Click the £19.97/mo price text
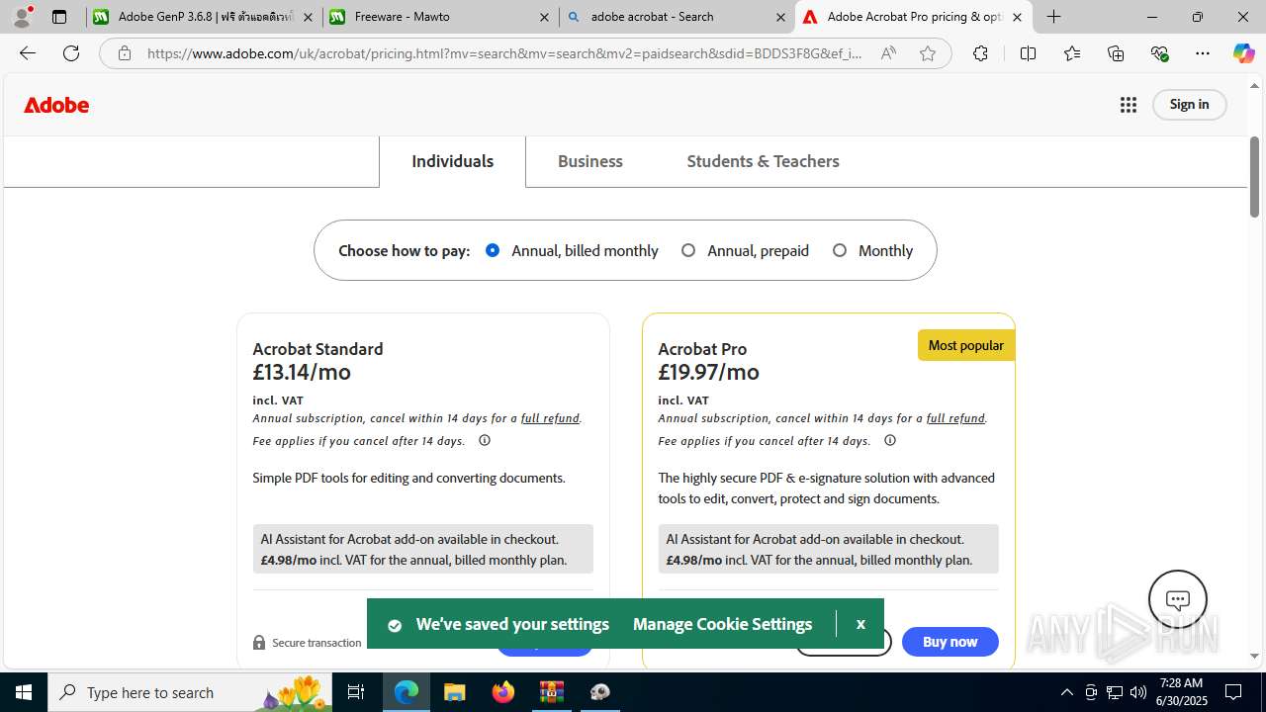The height and width of the screenshot is (712, 1266). click(708, 373)
